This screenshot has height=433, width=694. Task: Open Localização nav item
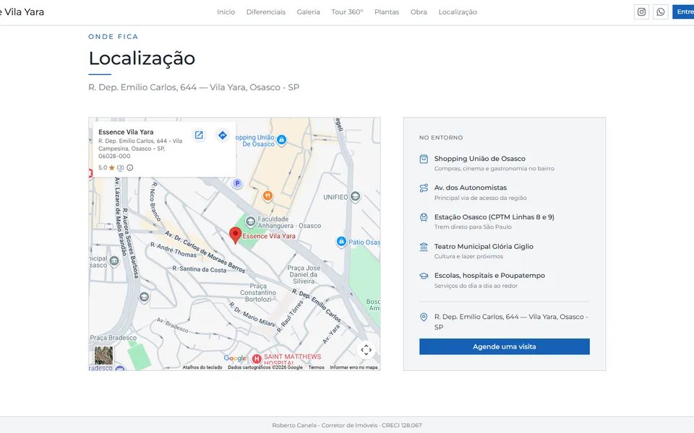click(x=458, y=12)
